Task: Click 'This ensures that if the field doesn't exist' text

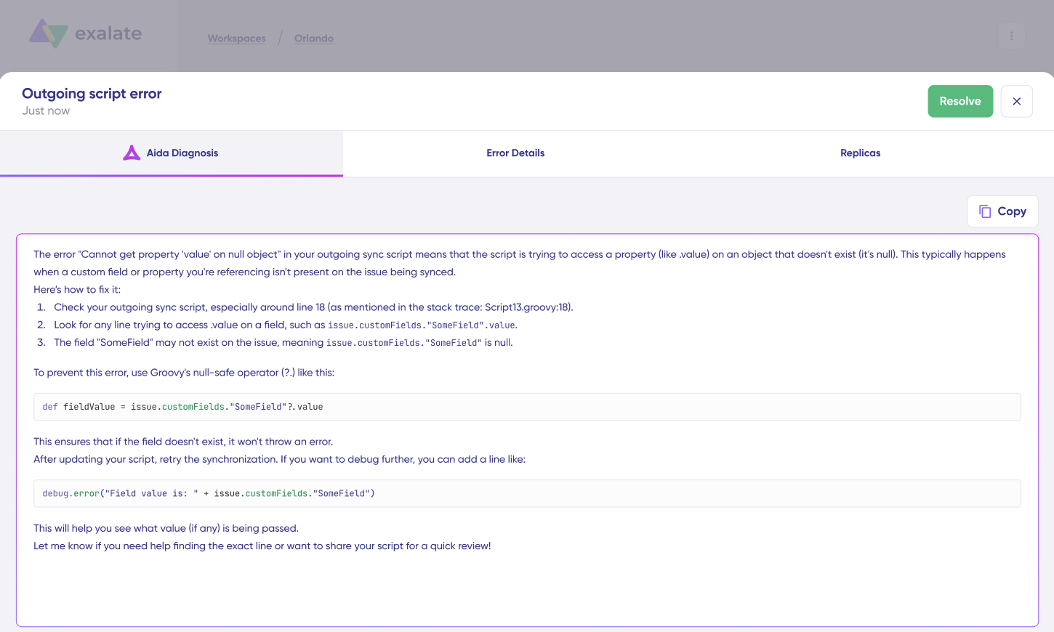Action: click(183, 442)
